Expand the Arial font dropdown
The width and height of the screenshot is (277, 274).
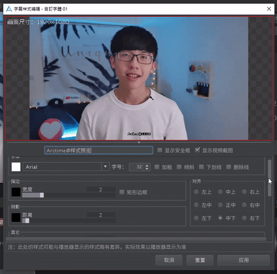(x=105, y=167)
